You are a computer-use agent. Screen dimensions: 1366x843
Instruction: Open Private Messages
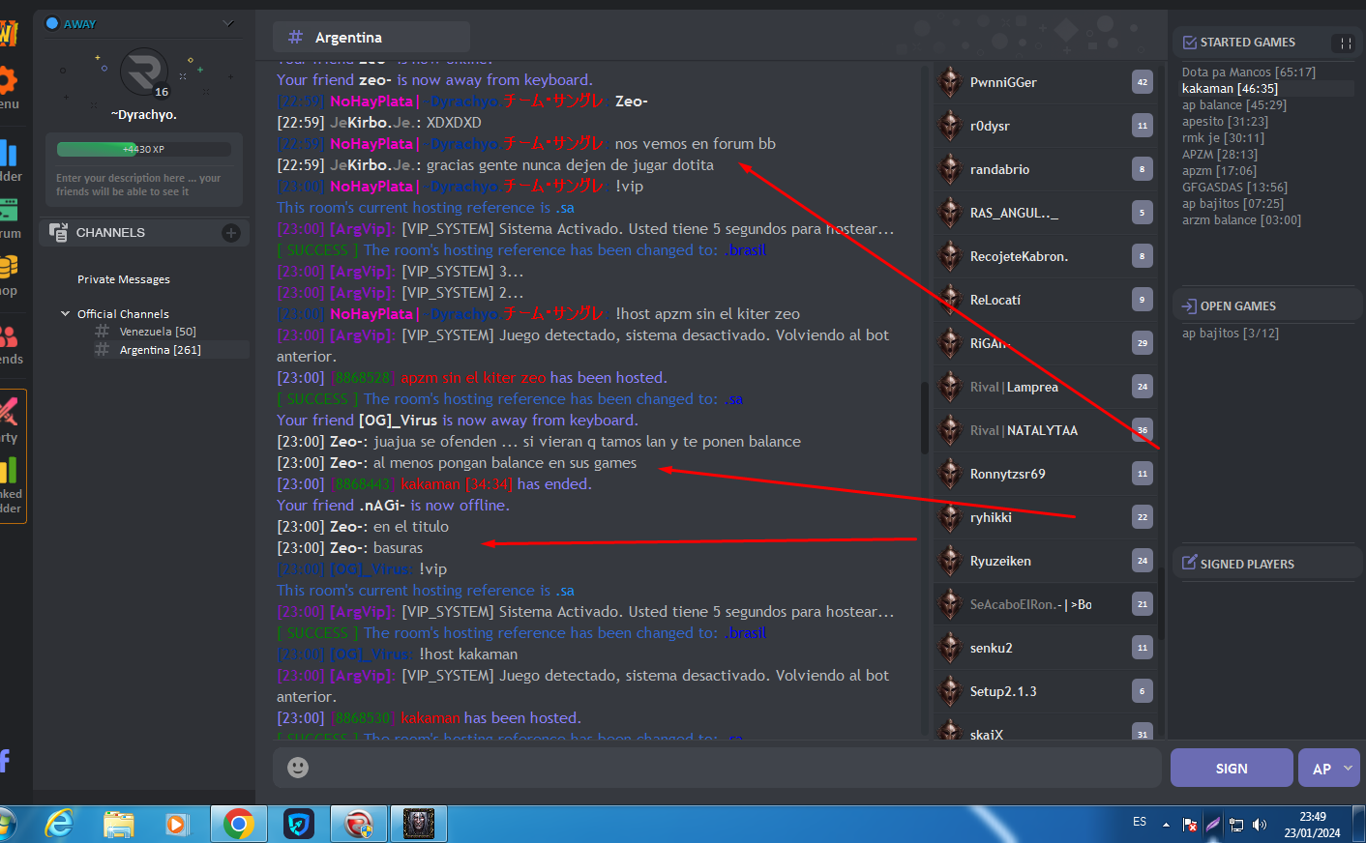pyautogui.click(x=124, y=279)
